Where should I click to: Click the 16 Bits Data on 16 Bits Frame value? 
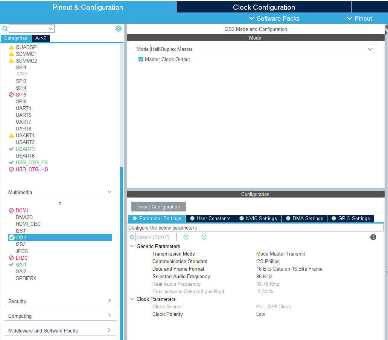click(x=289, y=269)
